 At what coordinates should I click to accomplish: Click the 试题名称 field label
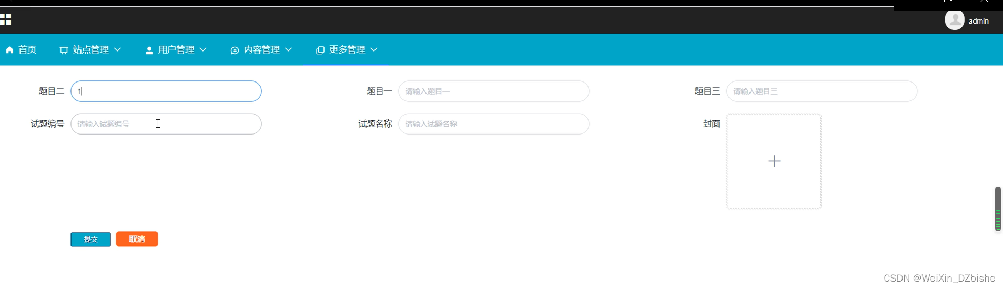tap(375, 124)
